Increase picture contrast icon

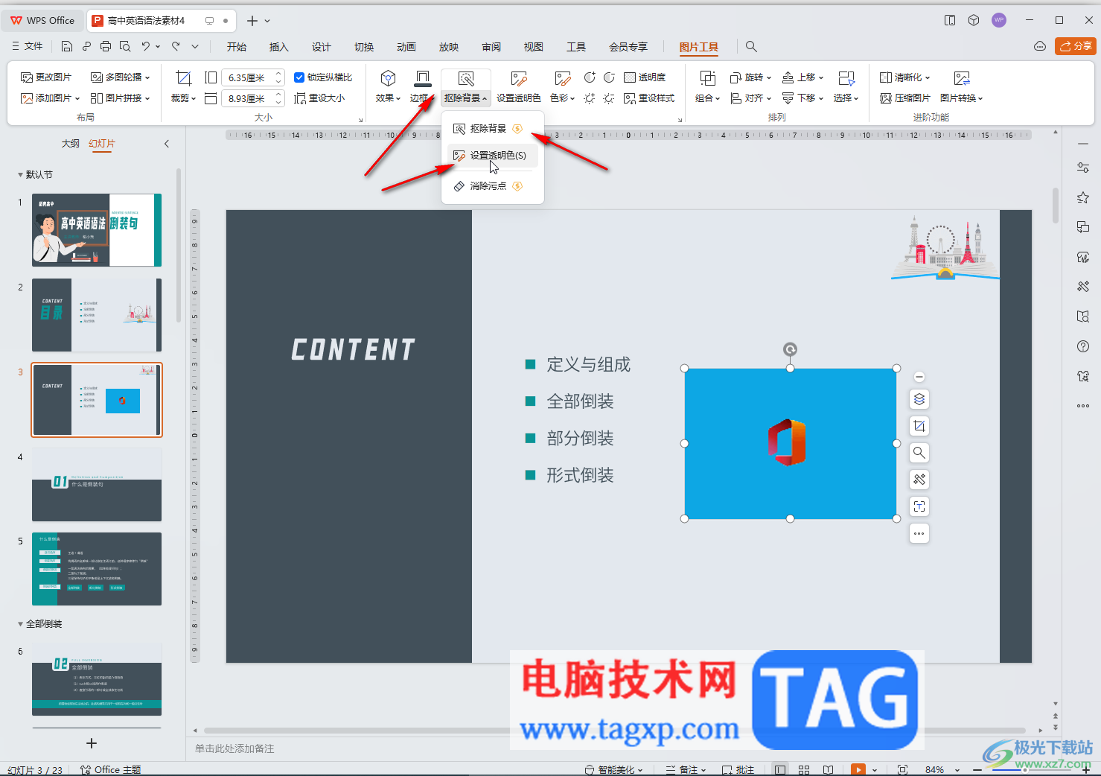[x=590, y=77]
